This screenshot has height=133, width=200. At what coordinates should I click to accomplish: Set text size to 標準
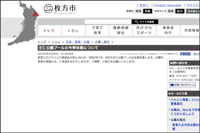click(x=171, y=11)
